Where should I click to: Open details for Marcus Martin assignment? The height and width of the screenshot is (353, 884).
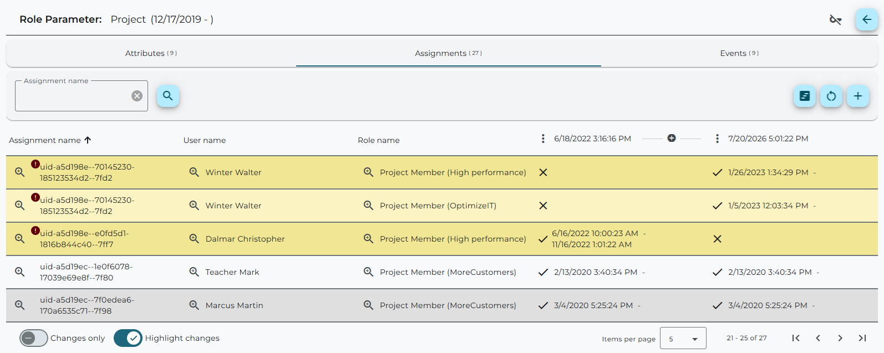pos(20,305)
